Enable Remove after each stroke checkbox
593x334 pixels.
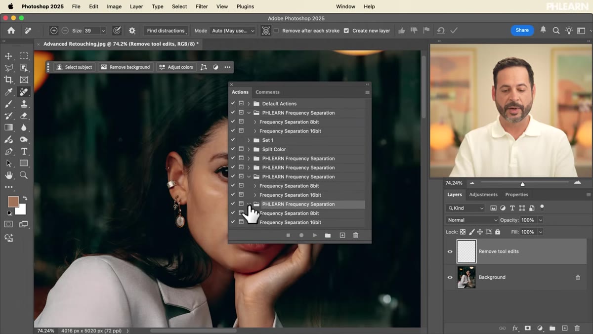click(x=276, y=31)
